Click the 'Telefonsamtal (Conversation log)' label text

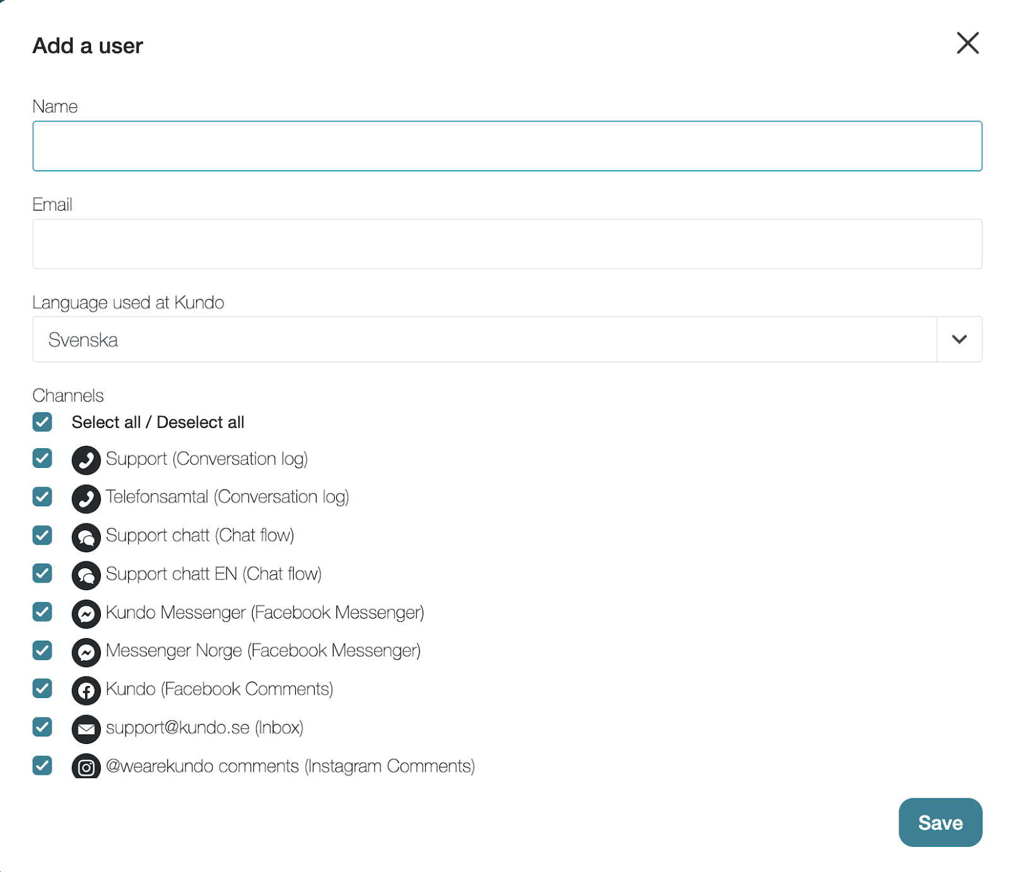click(x=227, y=497)
